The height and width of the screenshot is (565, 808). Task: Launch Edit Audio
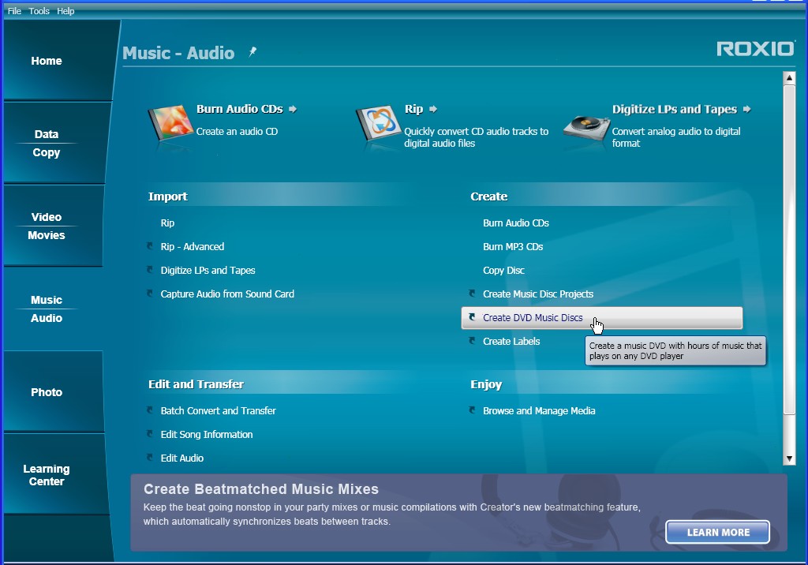(x=182, y=458)
